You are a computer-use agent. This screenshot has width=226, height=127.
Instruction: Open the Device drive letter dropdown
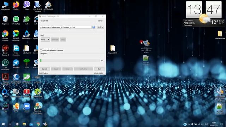coord(100,27)
